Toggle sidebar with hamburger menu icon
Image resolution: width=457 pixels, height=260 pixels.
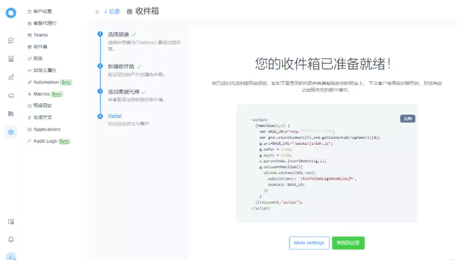[97, 11]
